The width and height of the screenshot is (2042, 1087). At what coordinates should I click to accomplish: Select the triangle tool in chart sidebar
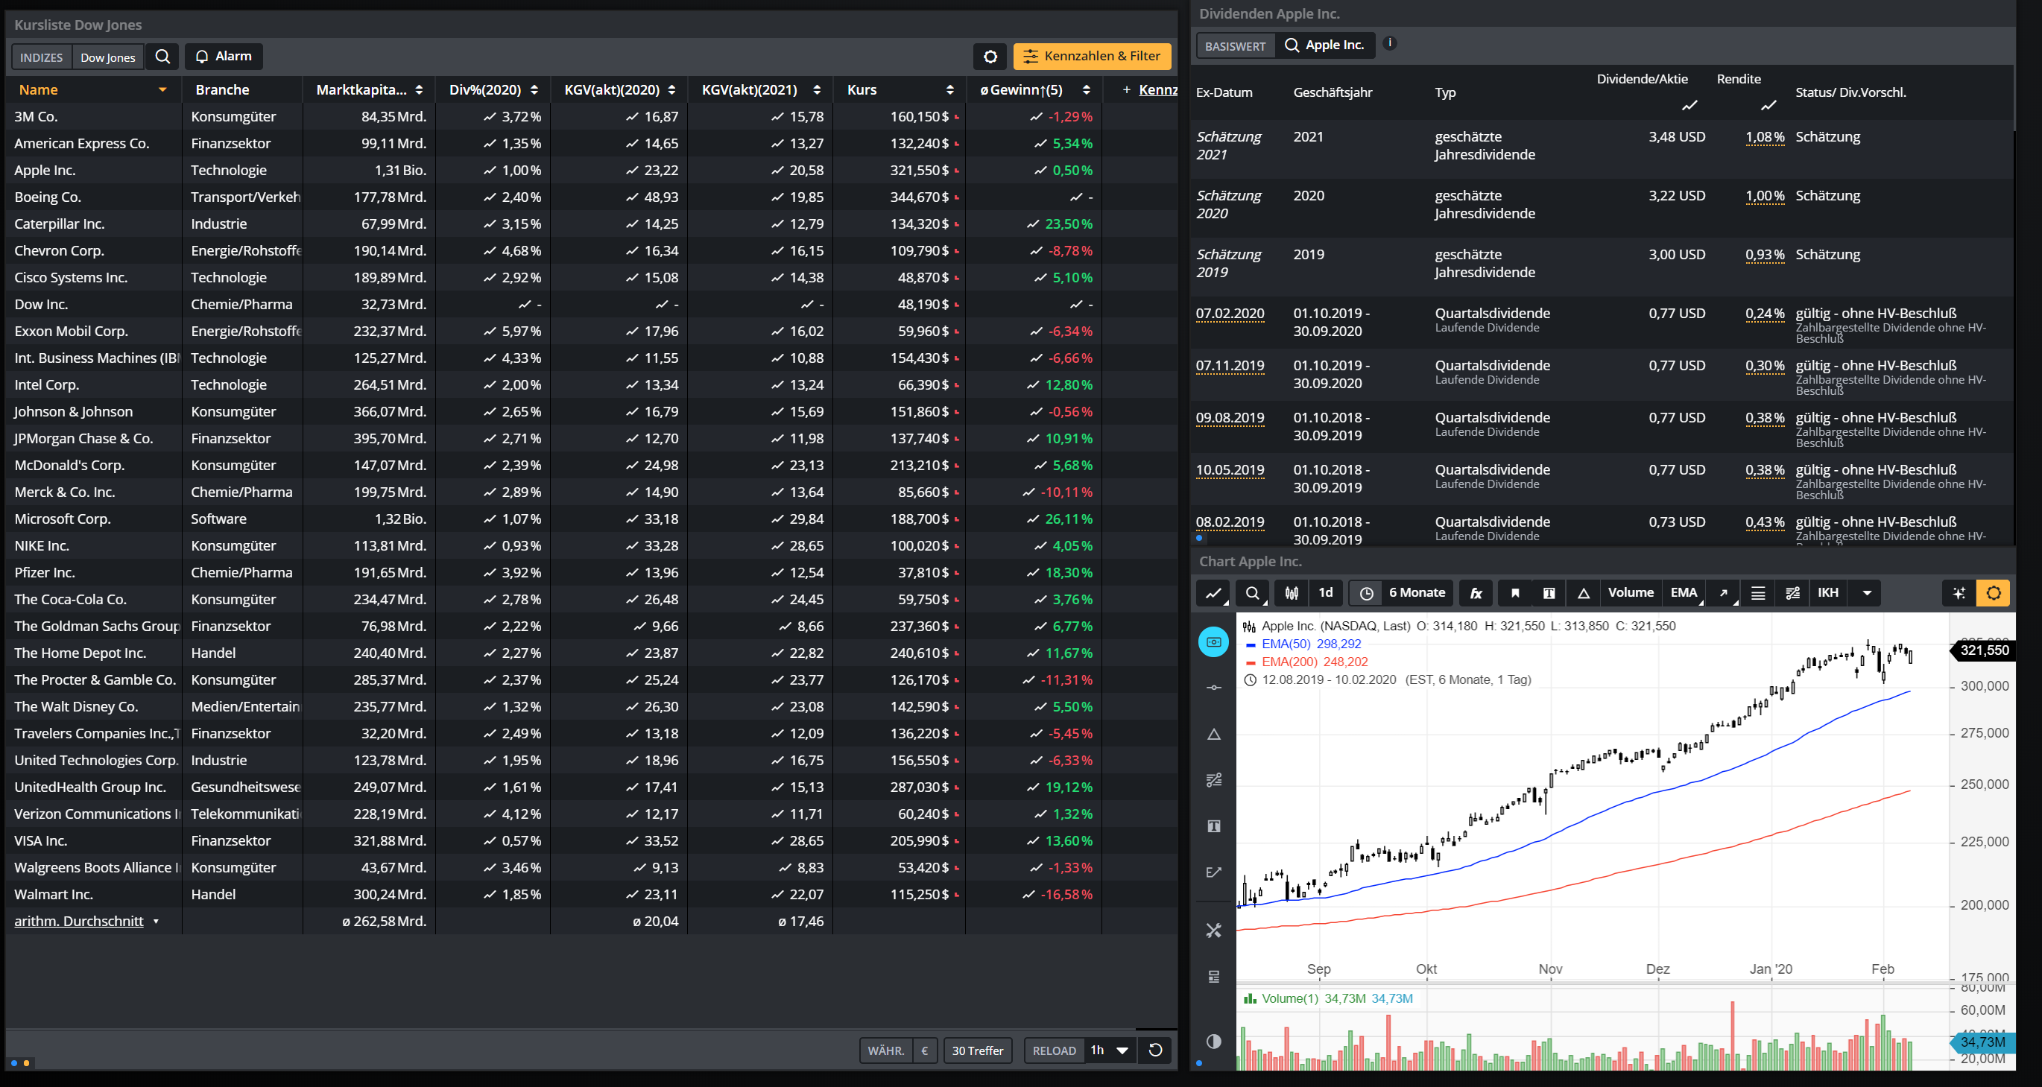pyautogui.click(x=1213, y=735)
